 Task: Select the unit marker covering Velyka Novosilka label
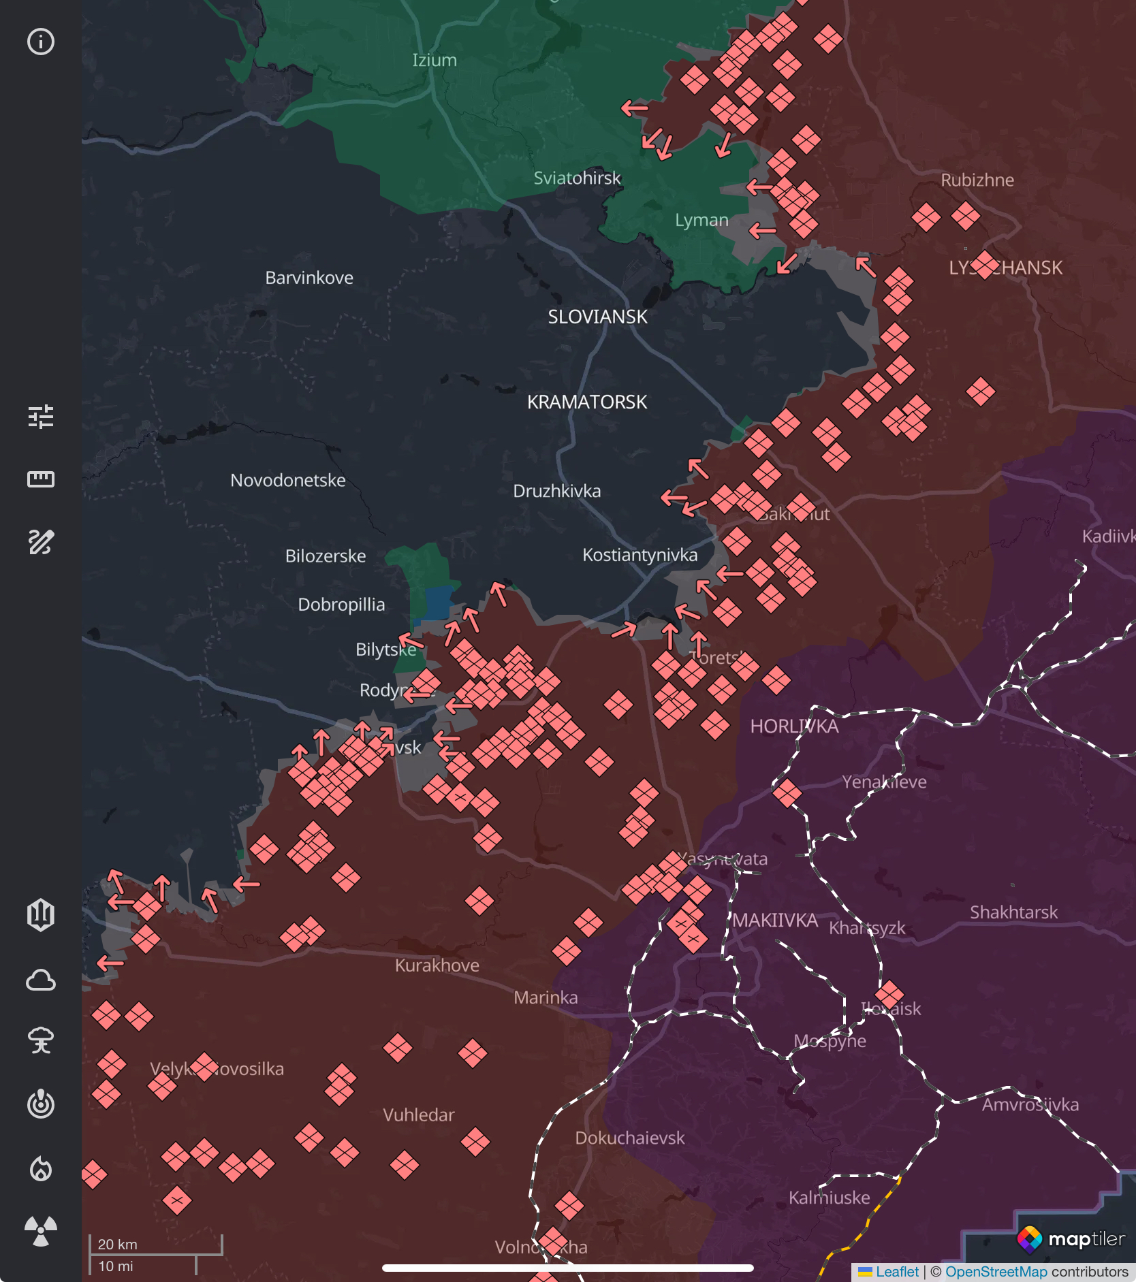(204, 1067)
